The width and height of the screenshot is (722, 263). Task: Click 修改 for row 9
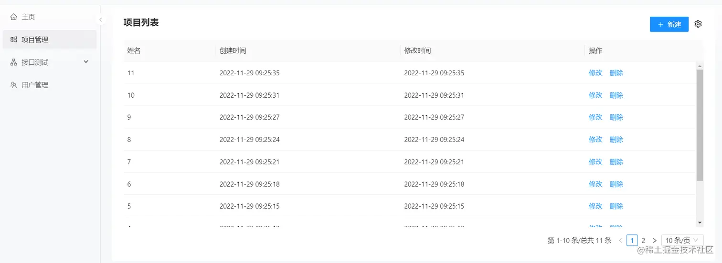pos(595,117)
